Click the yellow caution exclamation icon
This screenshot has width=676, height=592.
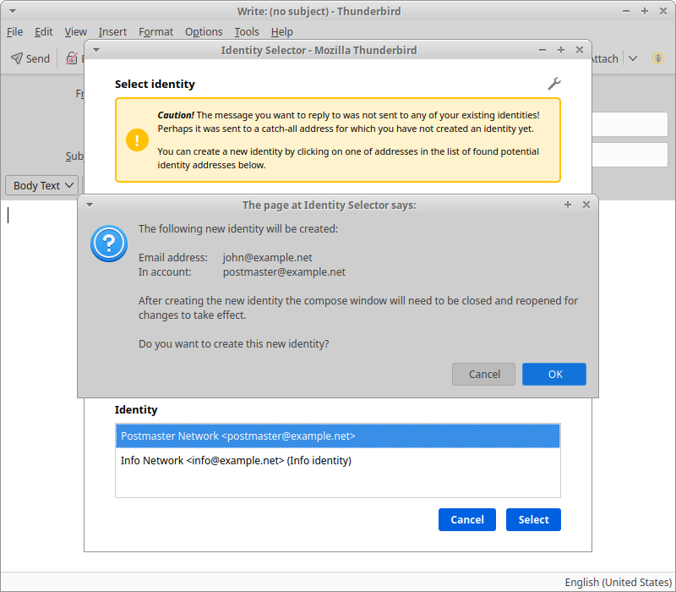point(137,140)
